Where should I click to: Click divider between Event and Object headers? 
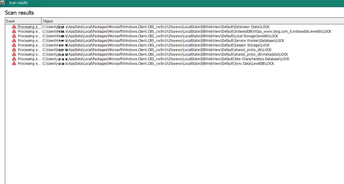coord(41,21)
